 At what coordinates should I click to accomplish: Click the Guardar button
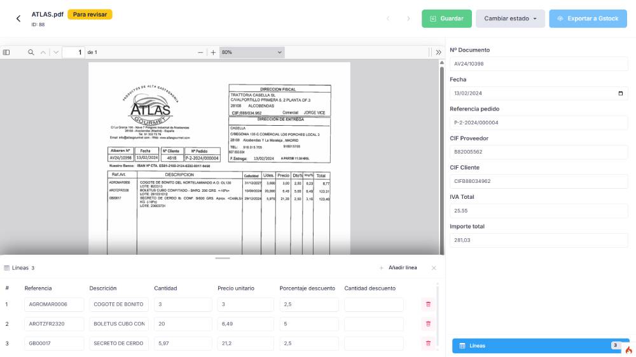[x=446, y=18]
